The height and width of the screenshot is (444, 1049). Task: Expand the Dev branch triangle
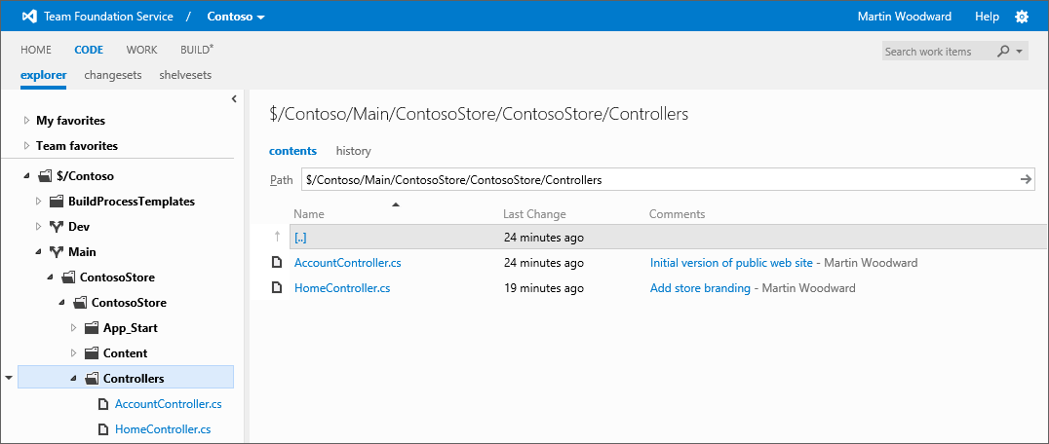coord(38,227)
